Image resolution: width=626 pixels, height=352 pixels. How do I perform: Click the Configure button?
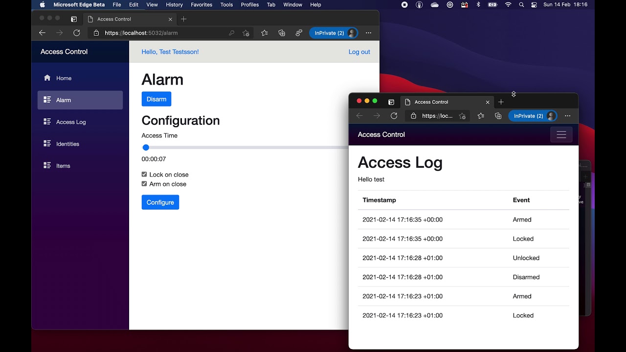coord(160,202)
